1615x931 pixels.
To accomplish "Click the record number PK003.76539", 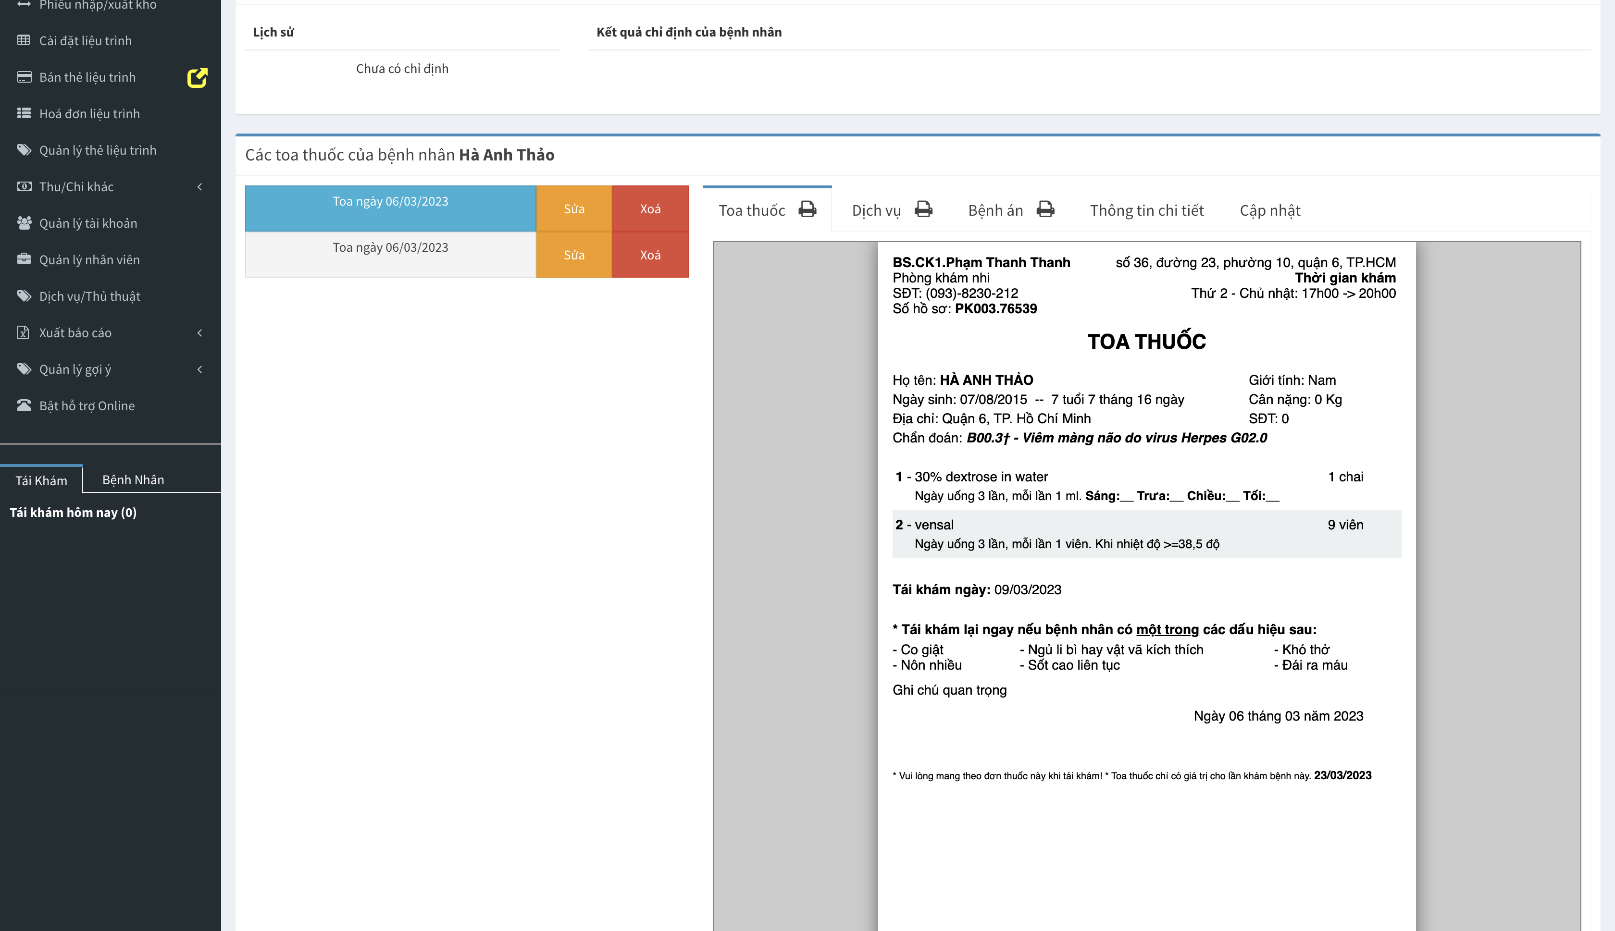I will [996, 309].
